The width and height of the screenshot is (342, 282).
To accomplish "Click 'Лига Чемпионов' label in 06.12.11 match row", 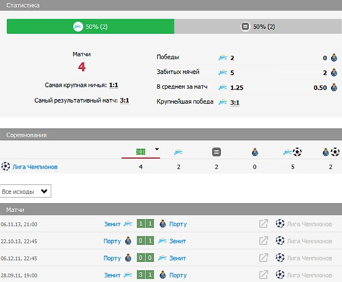I will [x=309, y=258].
